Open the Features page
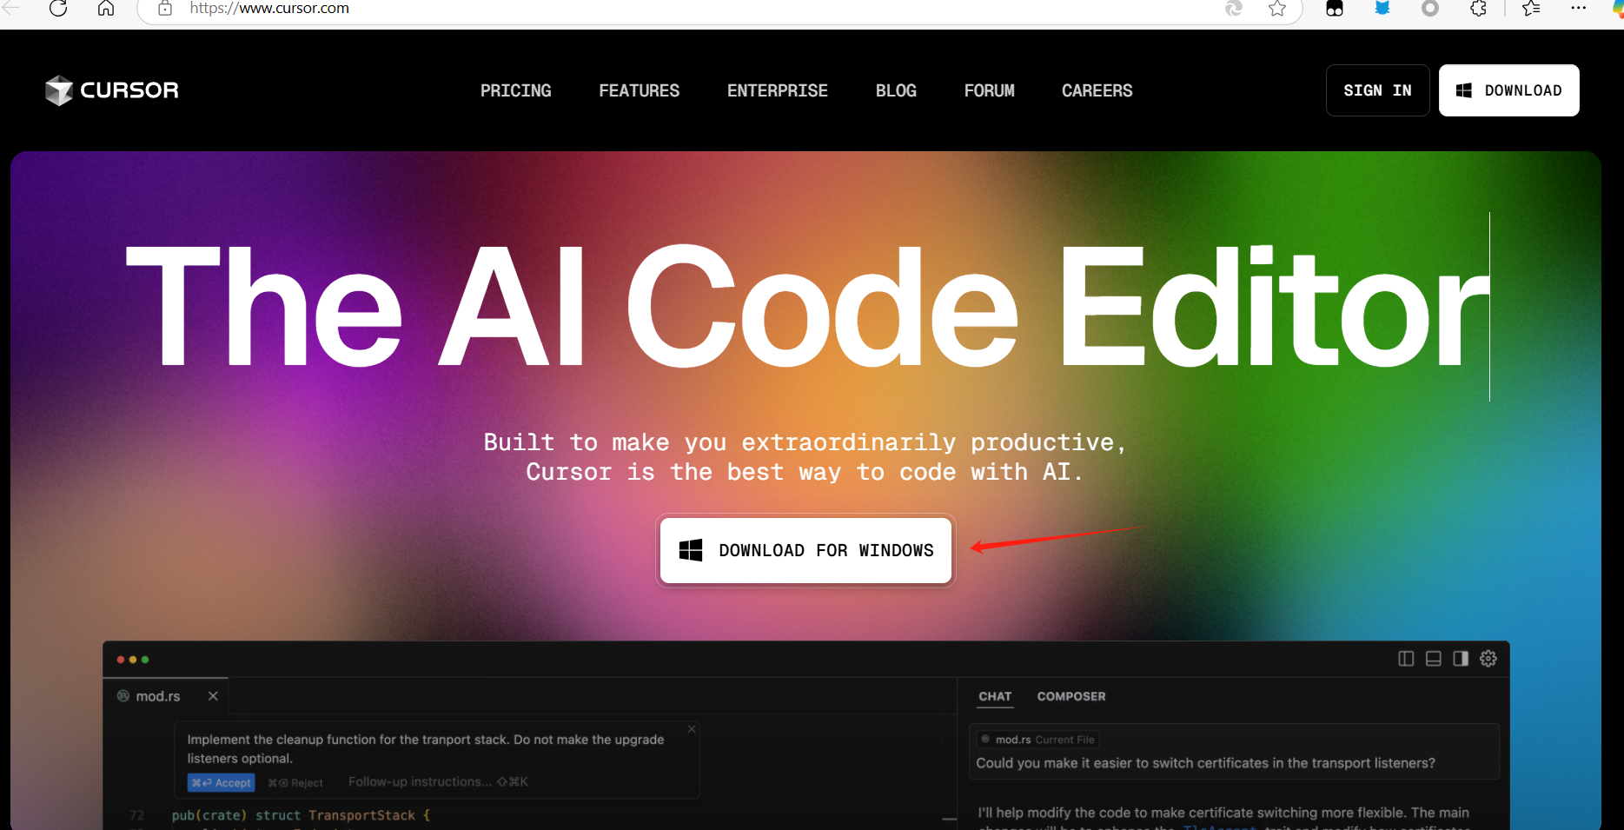 (x=640, y=90)
